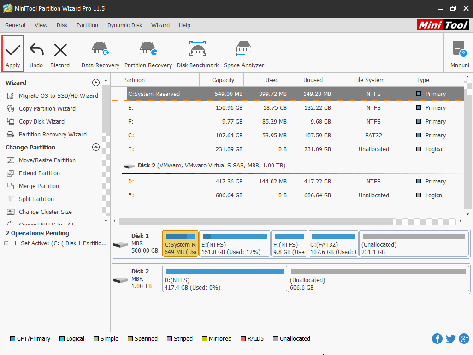Viewport: 473px width, 355px height.
Task: Click the MiniTool logo
Action: (443, 25)
